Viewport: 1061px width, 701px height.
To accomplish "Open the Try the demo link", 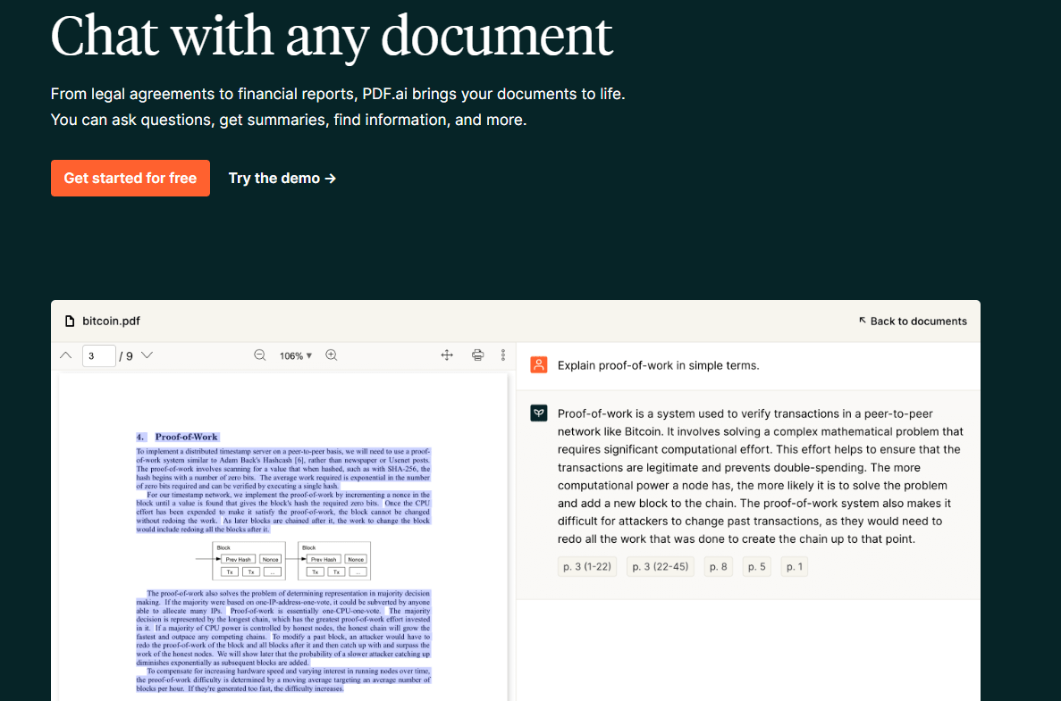I will pyautogui.click(x=282, y=178).
